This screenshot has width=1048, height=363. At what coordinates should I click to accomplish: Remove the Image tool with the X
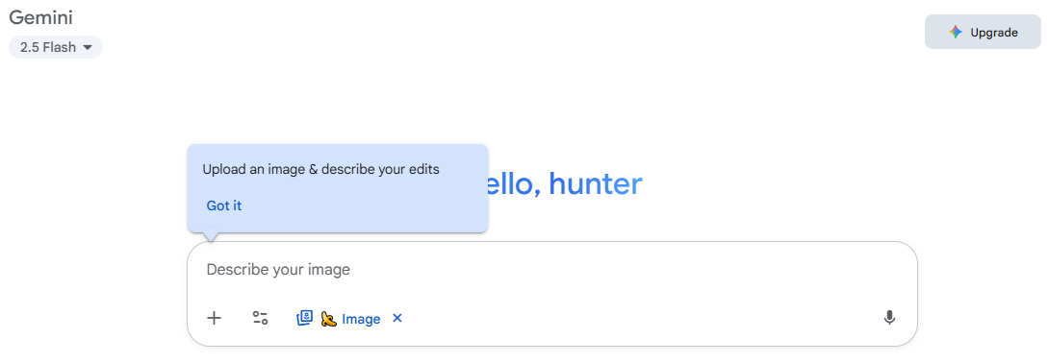click(x=397, y=318)
